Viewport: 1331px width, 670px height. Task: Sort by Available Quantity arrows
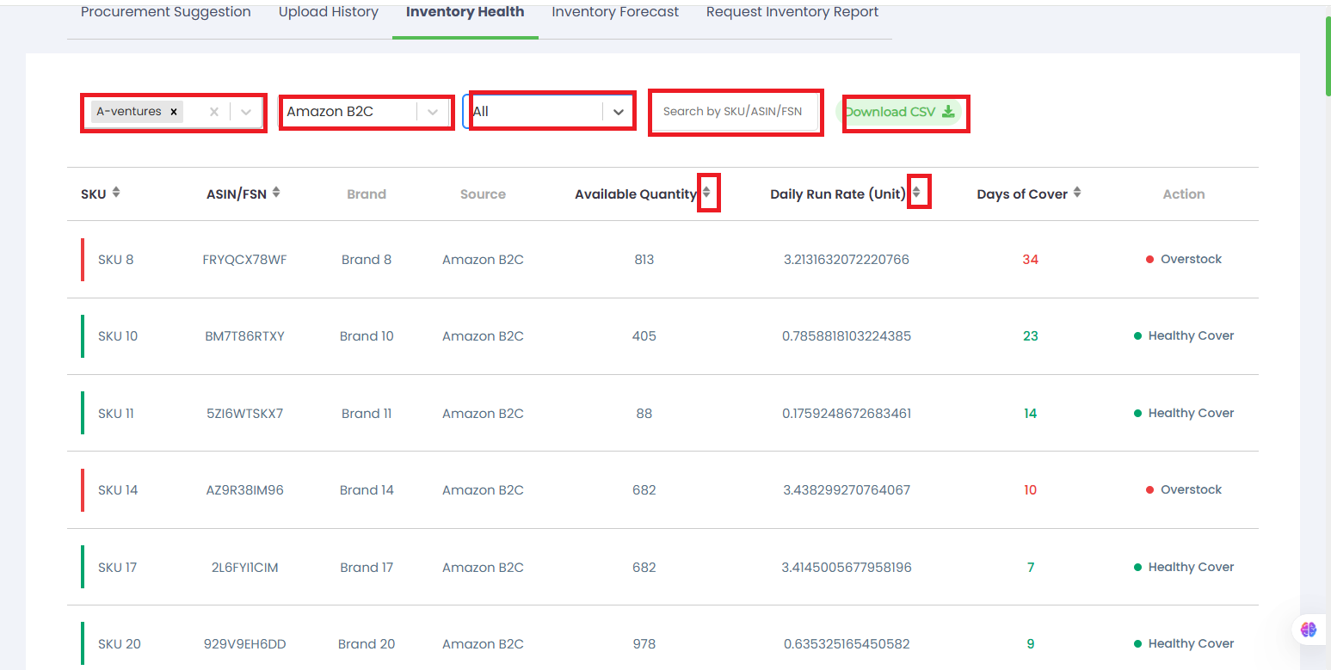pyautogui.click(x=706, y=194)
